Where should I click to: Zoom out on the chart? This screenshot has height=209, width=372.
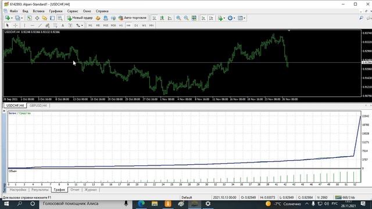(x=186, y=18)
